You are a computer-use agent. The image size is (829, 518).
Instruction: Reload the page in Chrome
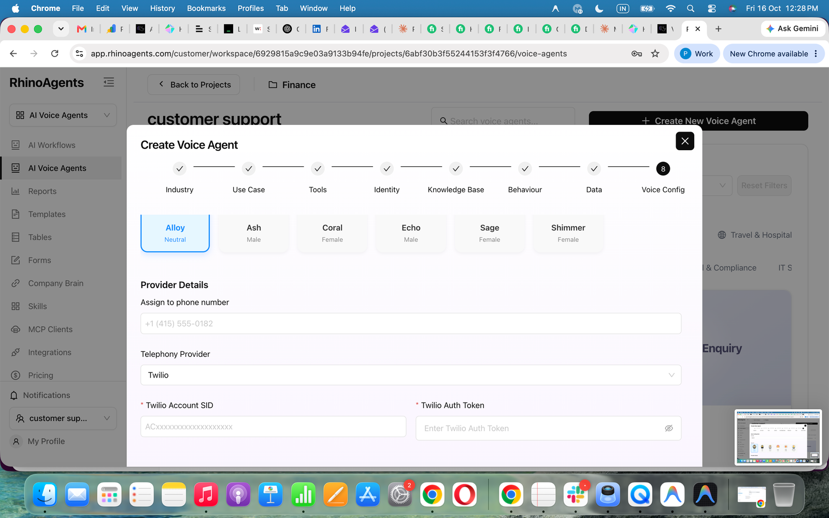55,53
